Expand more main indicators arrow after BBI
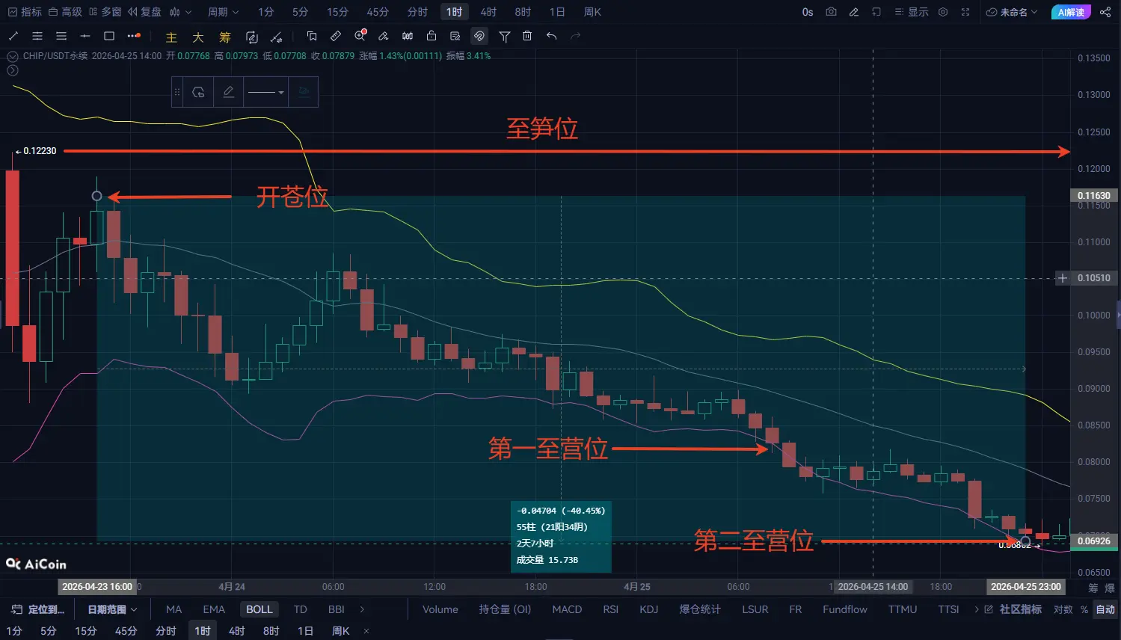The image size is (1121, 640). point(362,609)
